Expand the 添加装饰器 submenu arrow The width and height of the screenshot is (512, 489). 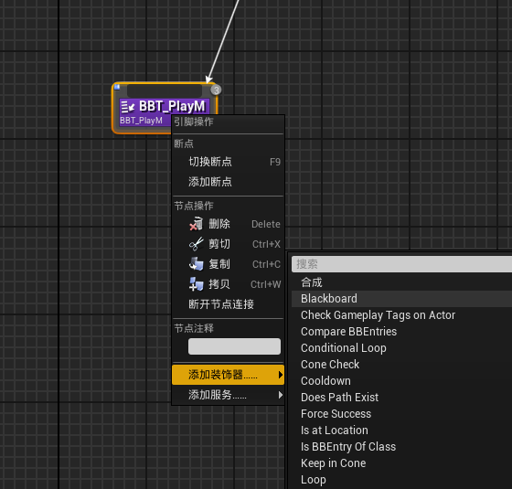pyautogui.click(x=280, y=375)
